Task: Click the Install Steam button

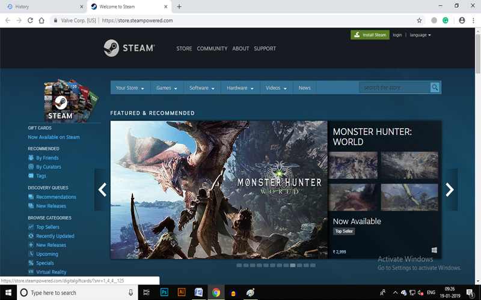Action: [x=370, y=35]
